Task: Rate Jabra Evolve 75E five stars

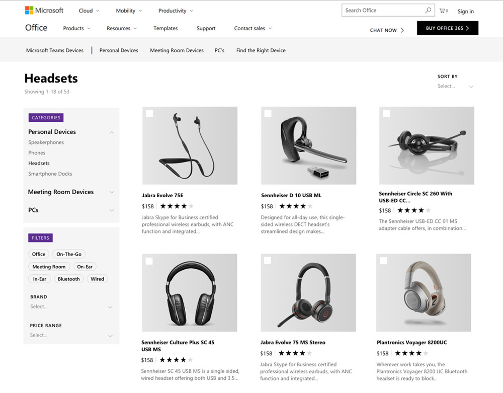Action: click(191, 206)
